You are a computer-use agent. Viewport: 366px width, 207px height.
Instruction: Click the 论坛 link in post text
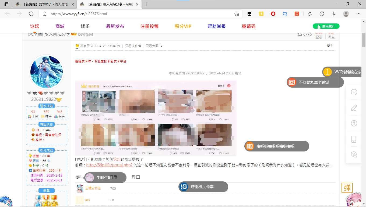[117, 160]
